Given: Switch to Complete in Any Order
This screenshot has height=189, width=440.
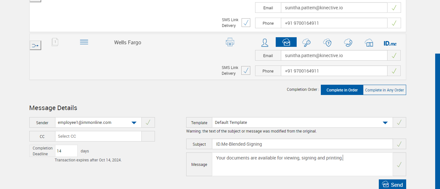Looking at the screenshot, I should click(x=385, y=90).
